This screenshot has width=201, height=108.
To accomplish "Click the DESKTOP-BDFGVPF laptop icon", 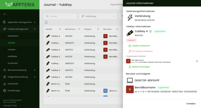I will (x=130, y=81).
